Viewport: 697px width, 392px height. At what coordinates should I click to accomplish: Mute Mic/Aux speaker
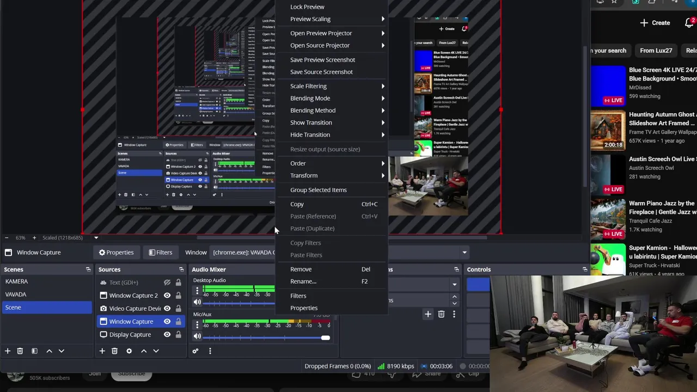(x=197, y=336)
